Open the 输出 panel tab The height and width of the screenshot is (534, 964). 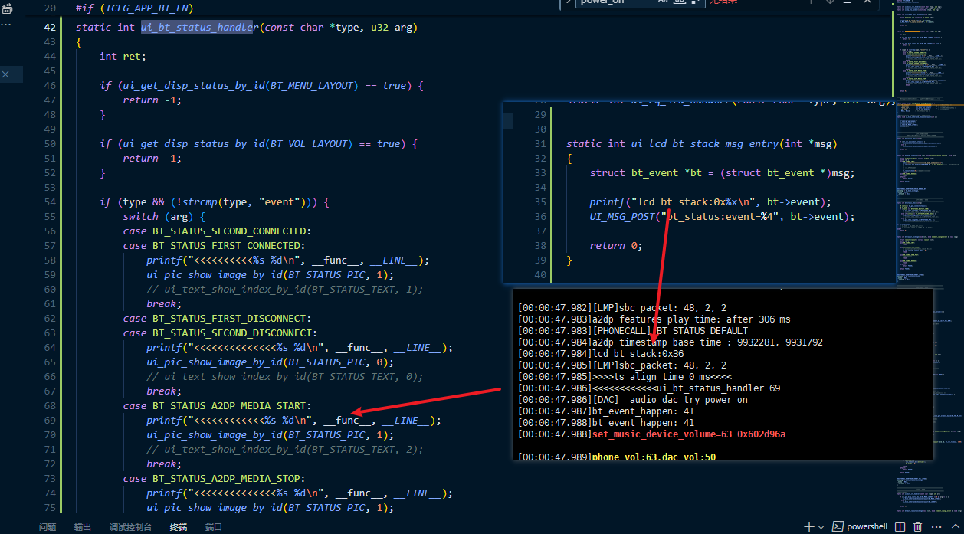pyautogui.click(x=83, y=527)
